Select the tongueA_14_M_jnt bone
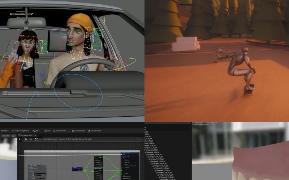This screenshot has height=180, width=289. 159,163
